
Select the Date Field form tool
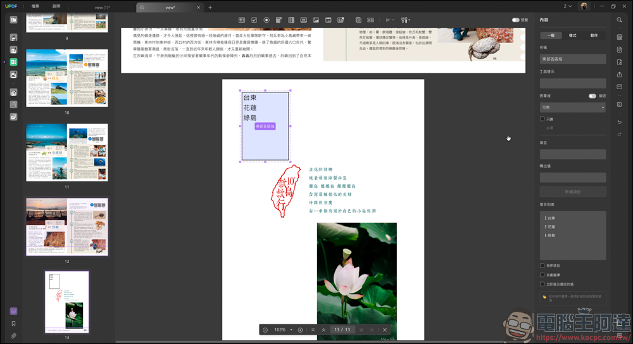[328, 20]
